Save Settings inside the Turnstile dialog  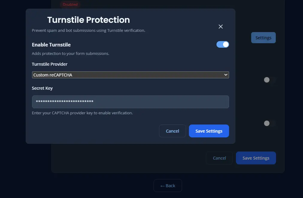[x=209, y=131]
